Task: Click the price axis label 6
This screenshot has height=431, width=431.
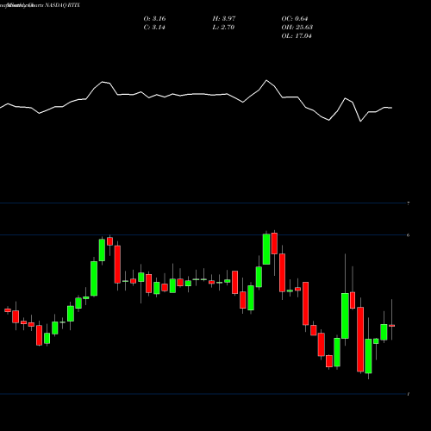Action: (x=409, y=235)
